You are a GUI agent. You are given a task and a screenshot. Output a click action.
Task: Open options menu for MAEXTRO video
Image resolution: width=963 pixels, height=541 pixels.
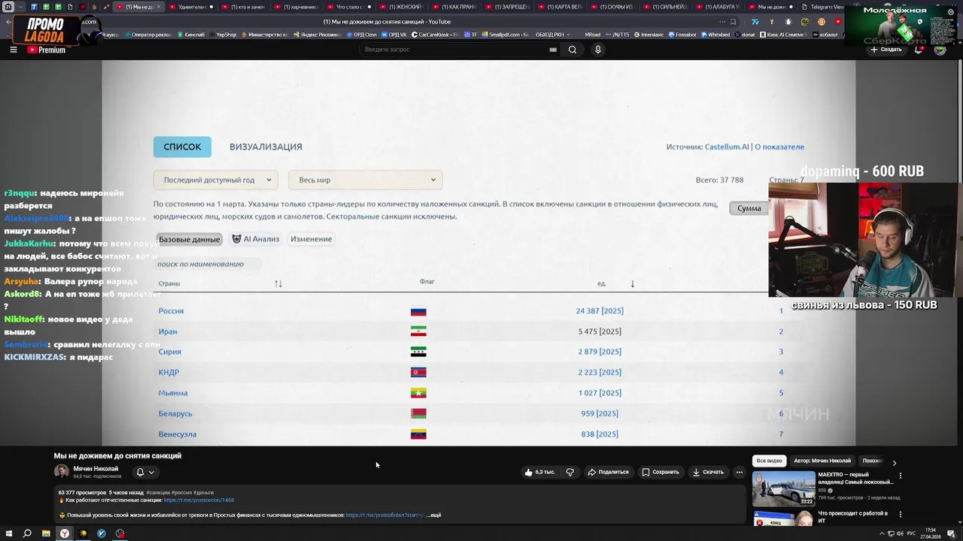click(900, 476)
